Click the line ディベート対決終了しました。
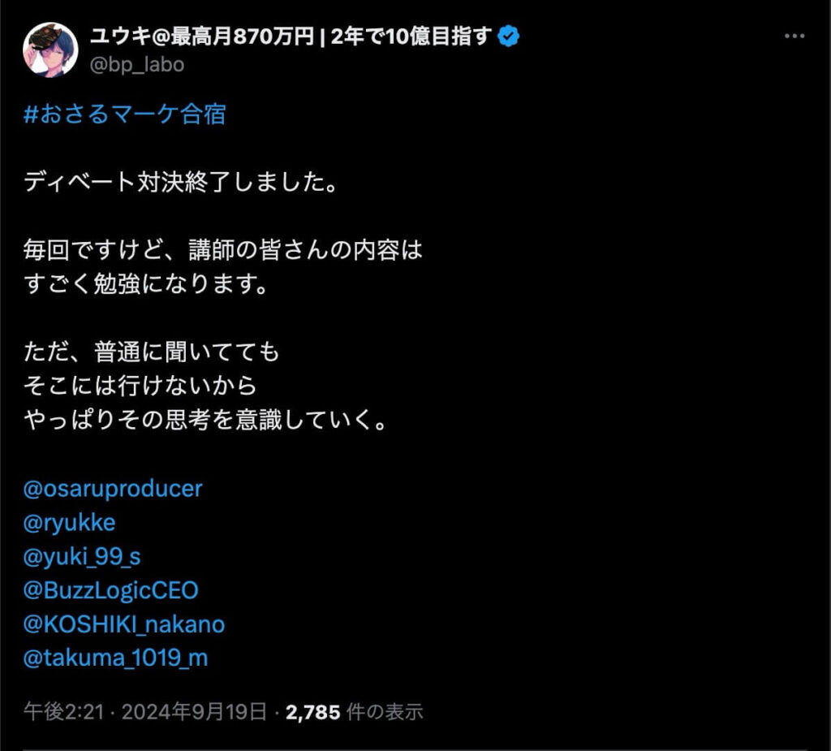 point(180,182)
